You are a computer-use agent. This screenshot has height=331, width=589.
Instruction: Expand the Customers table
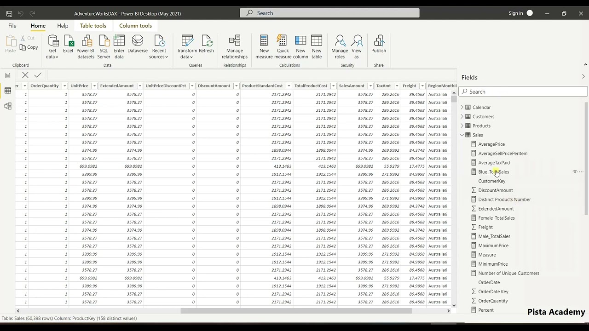(x=462, y=117)
